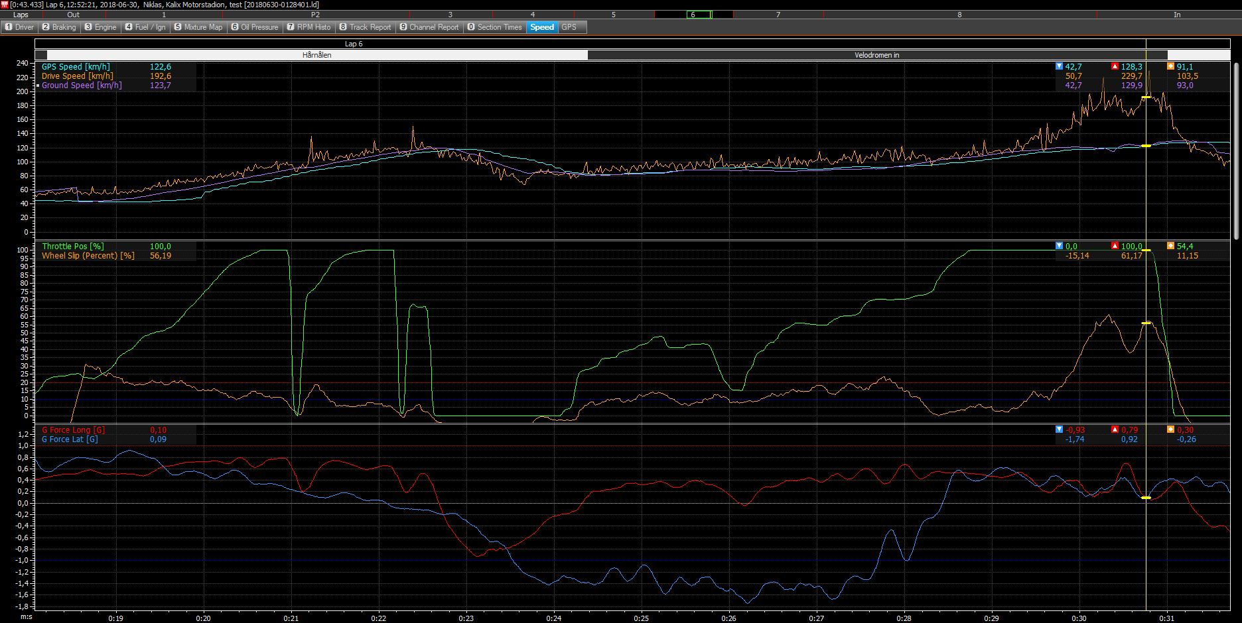
Task: Click the orange average icon in the G Force graph
Action: coord(1170,429)
